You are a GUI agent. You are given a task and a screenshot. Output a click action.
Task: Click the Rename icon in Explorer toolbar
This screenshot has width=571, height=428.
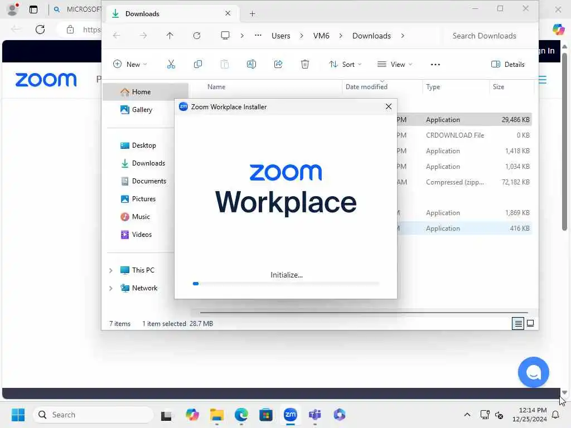(x=251, y=65)
